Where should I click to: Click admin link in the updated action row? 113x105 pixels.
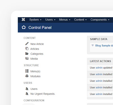tap(99, 68)
